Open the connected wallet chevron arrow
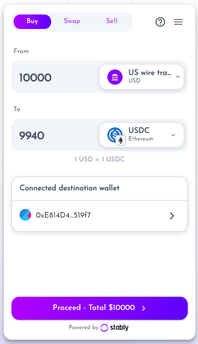This screenshot has width=198, height=344. (x=172, y=216)
